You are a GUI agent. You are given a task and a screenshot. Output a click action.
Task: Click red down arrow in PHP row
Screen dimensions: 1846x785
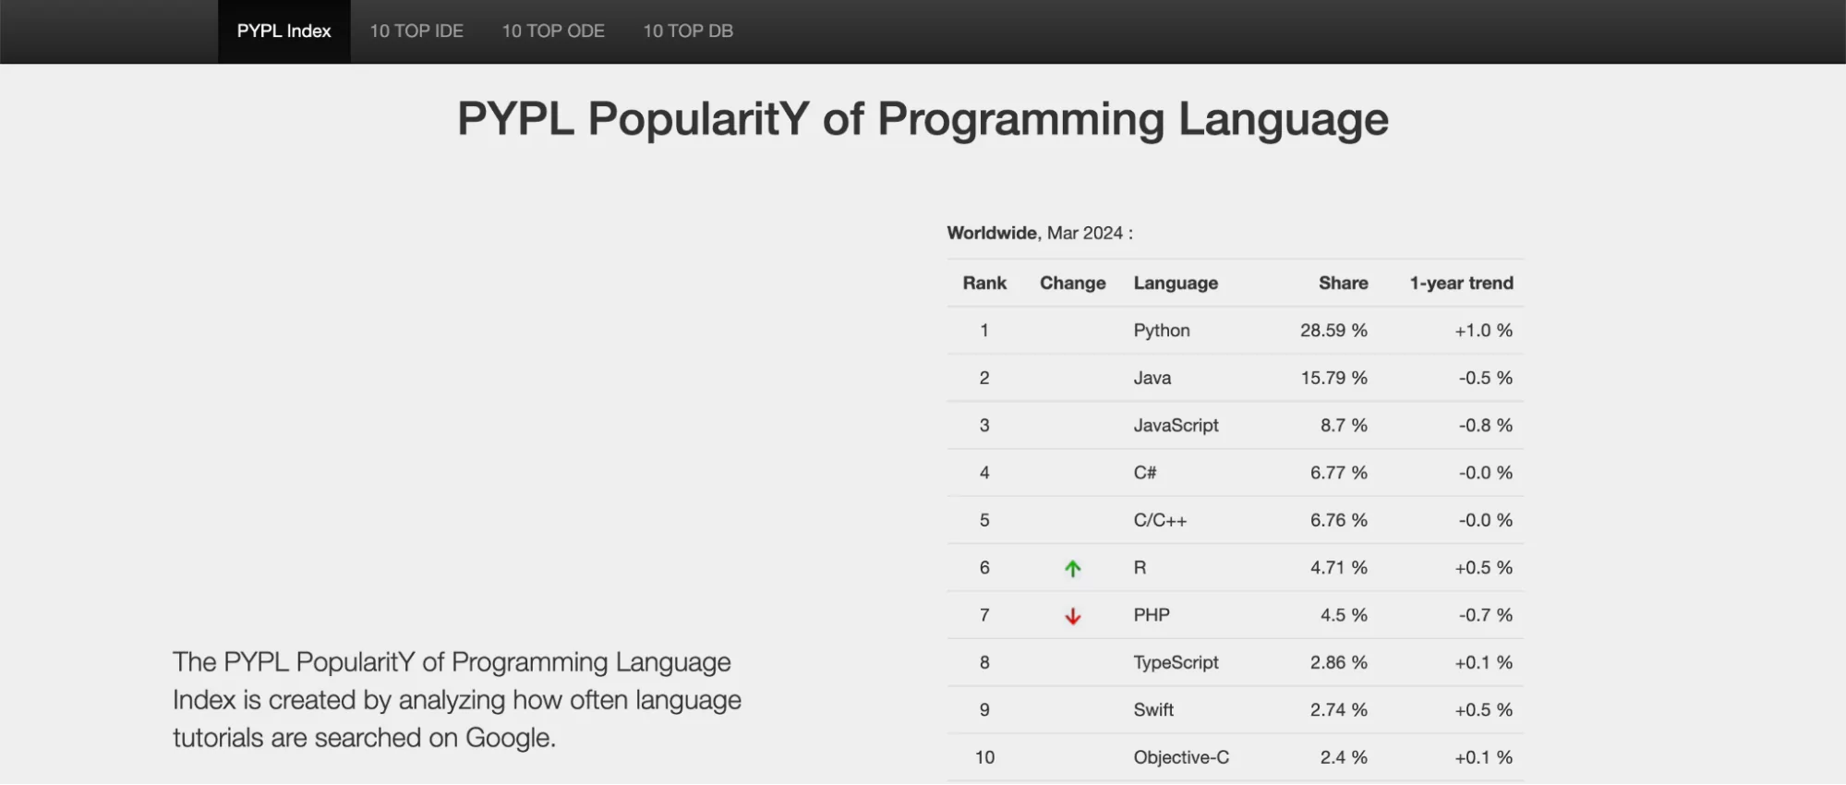point(1072,616)
